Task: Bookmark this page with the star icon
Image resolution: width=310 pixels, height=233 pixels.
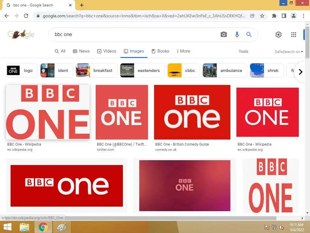Action: coord(262,16)
